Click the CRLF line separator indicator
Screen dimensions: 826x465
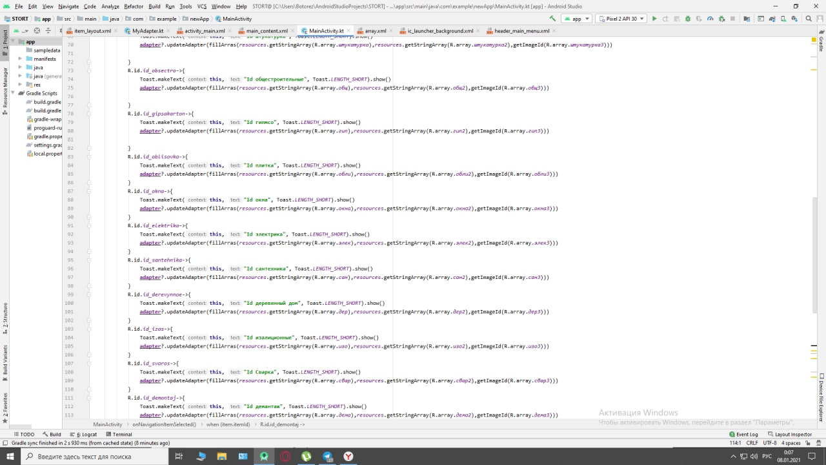[752, 443]
